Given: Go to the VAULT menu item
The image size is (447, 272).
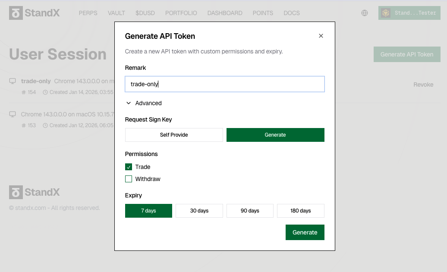Looking at the screenshot, I should 116,13.
